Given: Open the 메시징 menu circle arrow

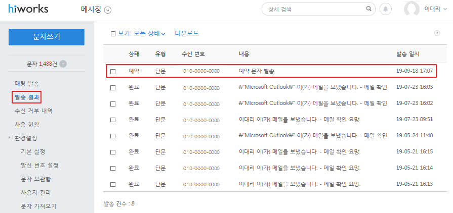Looking at the screenshot, I should 107,10.
